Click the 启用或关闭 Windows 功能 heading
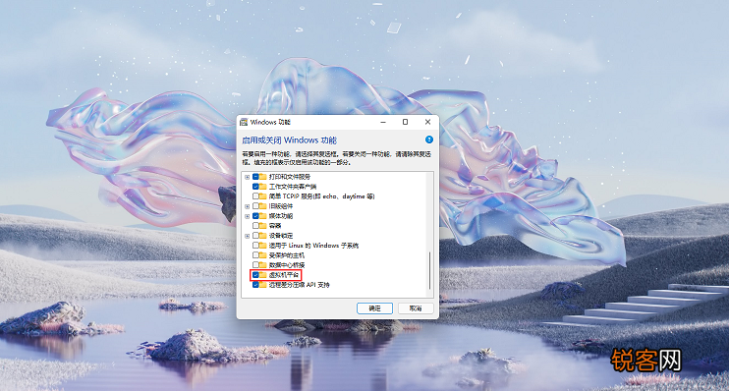Screen dimensions: 729x391 [x=289, y=140]
